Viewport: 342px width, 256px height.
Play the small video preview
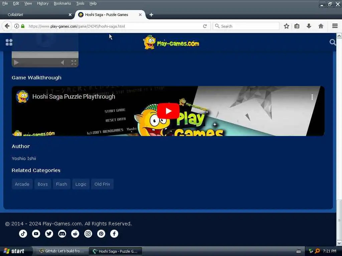(x=16, y=63)
